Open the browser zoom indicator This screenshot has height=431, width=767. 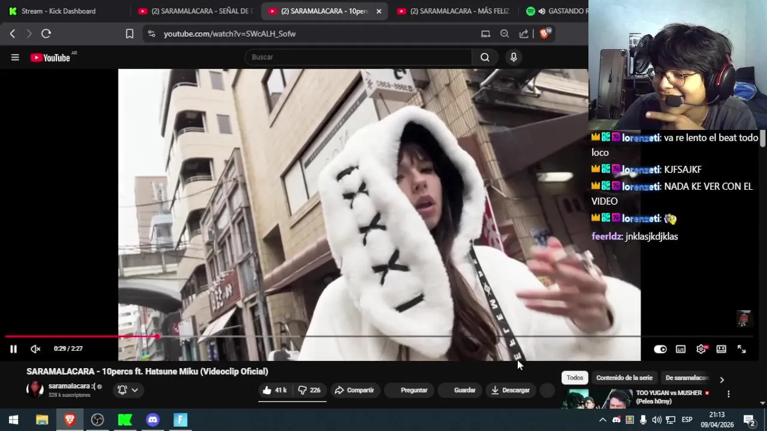[505, 34]
